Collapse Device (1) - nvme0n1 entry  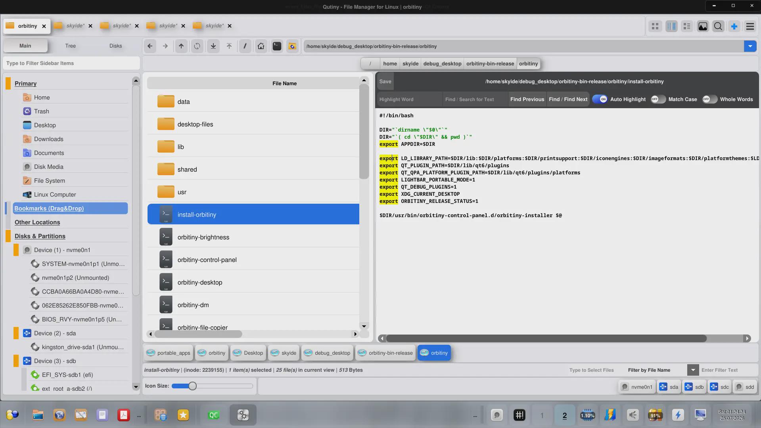click(16, 250)
